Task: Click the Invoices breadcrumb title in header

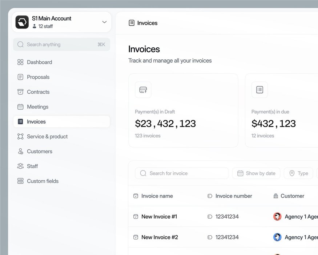Action: 148,23
